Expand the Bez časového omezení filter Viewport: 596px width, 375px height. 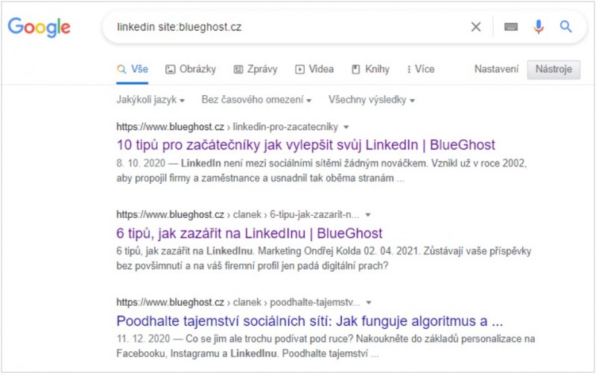(x=256, y=100)
